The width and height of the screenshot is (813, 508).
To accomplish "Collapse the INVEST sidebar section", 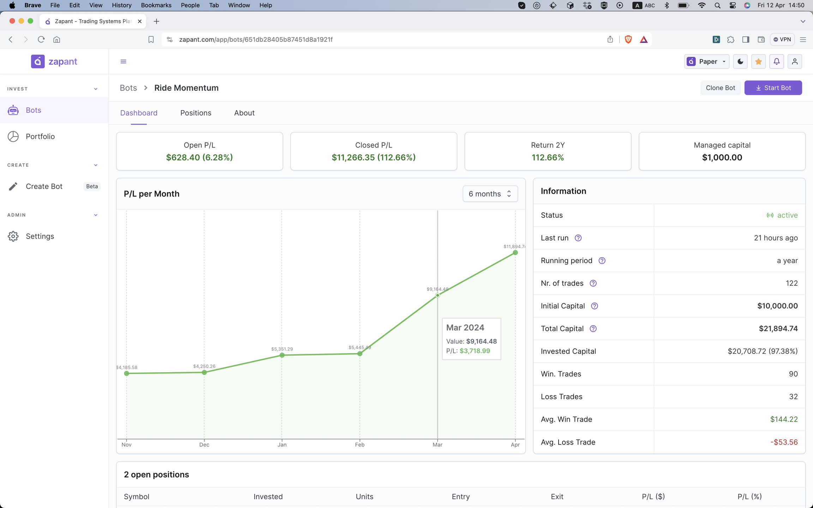I will coord(96,89).
